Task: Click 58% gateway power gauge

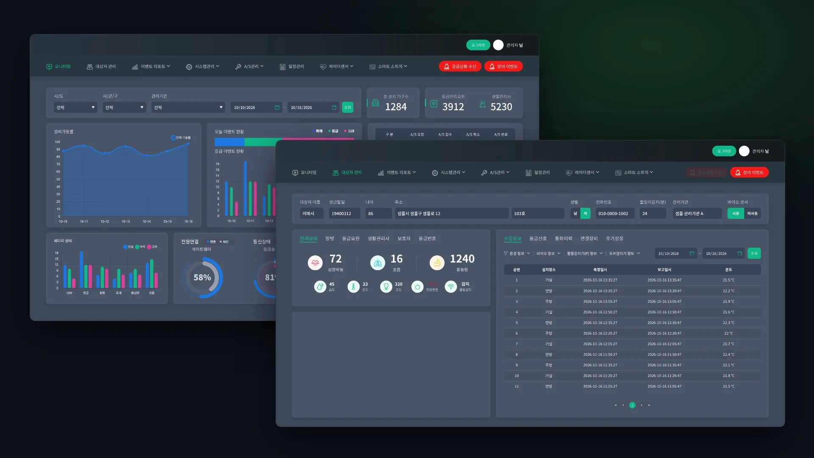Action: point(202,277)
